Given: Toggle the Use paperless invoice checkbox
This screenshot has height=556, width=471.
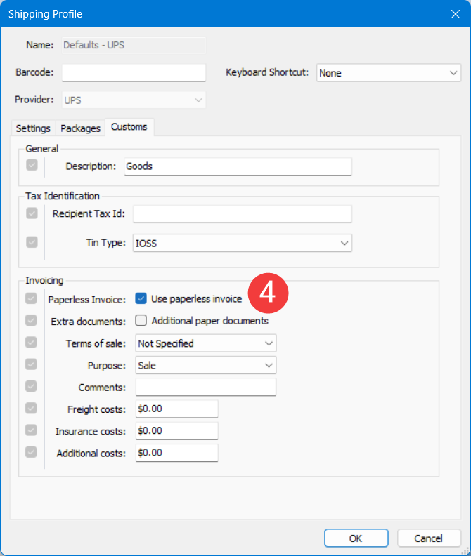Looking at the screenshot, I should [141, 299].
